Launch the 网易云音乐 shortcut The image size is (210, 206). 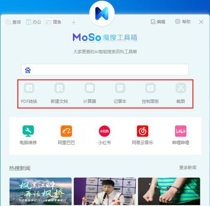pyautogui.click(x=142, y=131)
